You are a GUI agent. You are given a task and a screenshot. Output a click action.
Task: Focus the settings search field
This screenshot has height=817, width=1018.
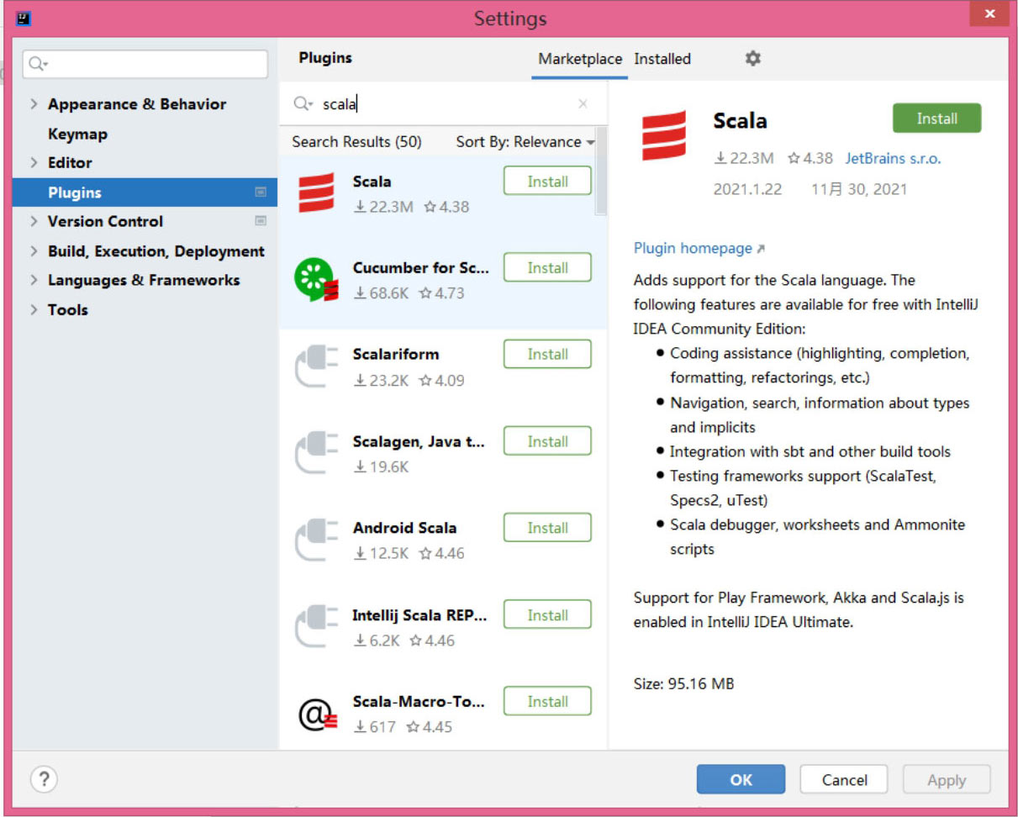click(x=145, y=64)
